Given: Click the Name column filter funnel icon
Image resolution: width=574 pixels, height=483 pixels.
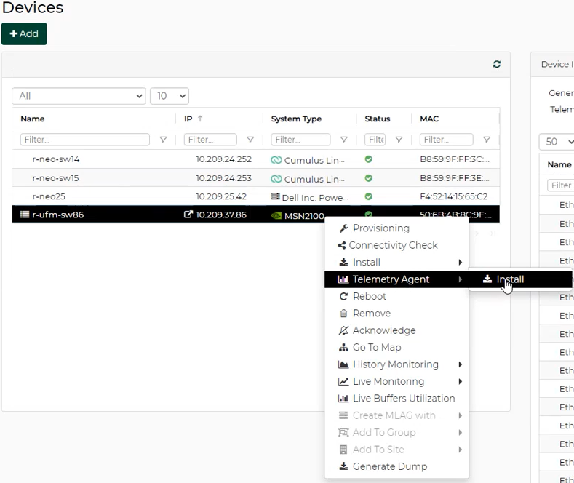Looking at the screenshot, I should pos(163,140).
